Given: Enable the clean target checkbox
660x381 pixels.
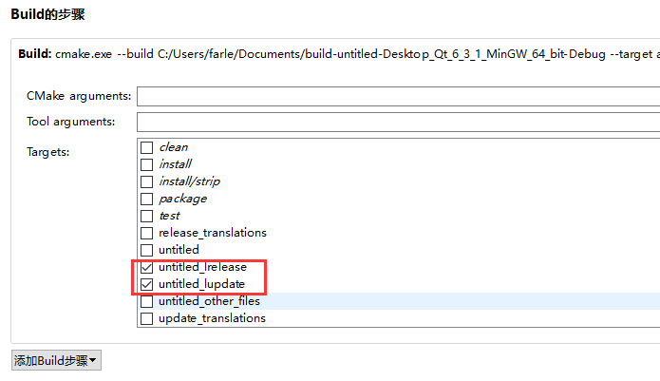Looking at the screenshot, I should (146, 148).
